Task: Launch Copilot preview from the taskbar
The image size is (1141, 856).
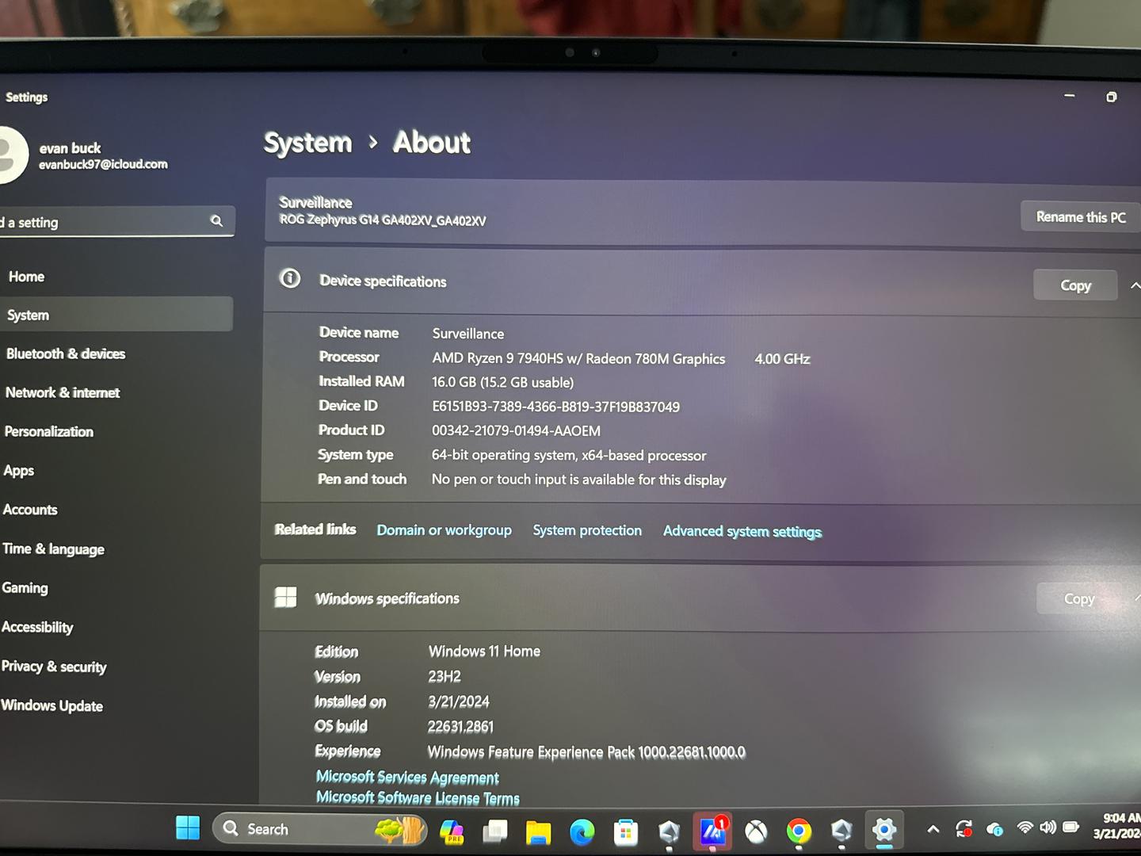Action: (x=452, y=831)
